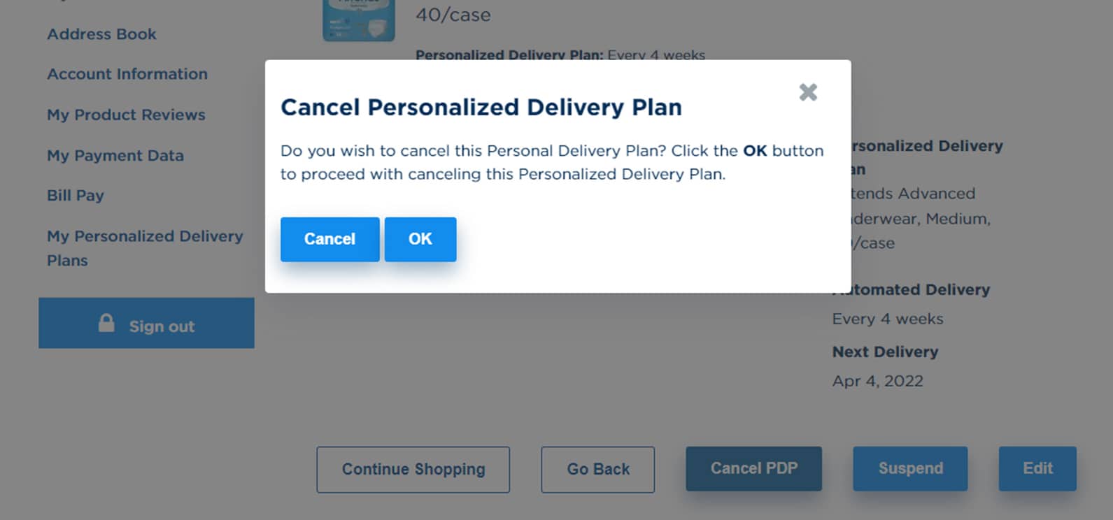The image size is (1113, 520).
Task: Open Account Information page
Action: tap(127, 74)
